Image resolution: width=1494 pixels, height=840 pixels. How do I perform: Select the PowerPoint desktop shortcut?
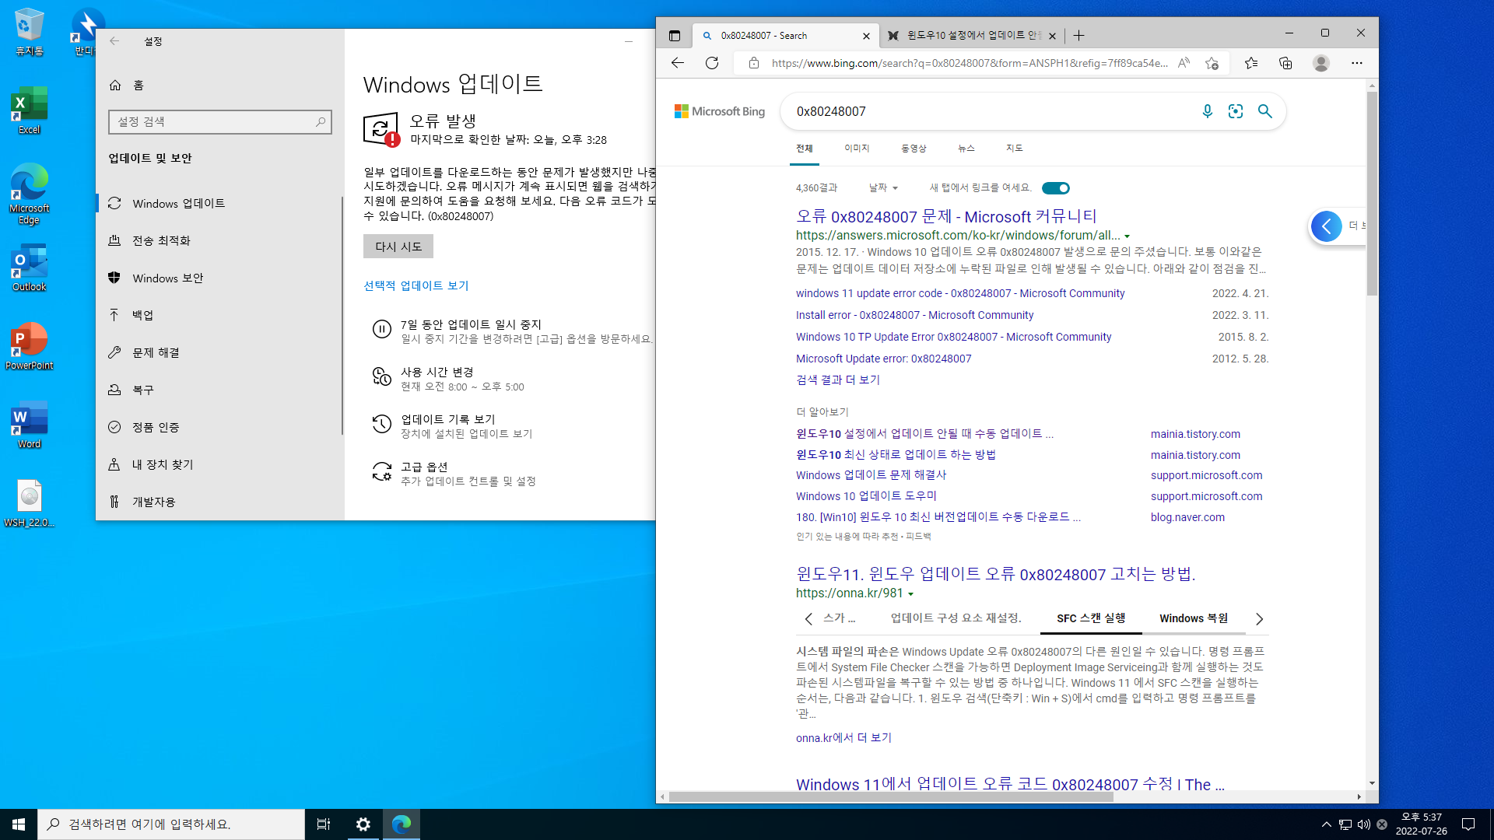coord(30,347)
